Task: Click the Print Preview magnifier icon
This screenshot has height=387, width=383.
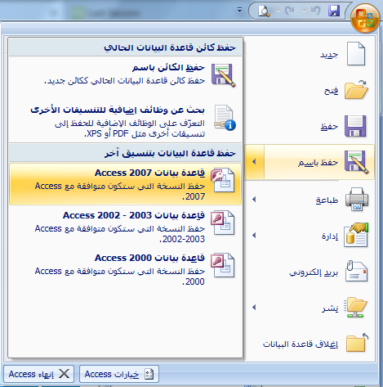Action: click(264, 11)
